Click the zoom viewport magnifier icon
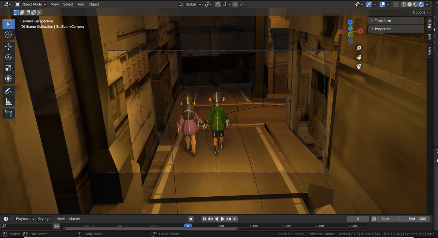 [359, 48]
